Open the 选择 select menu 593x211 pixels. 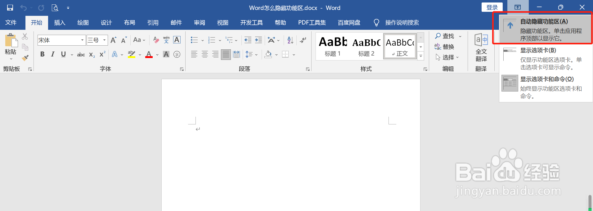pyautogui.click(x=447, y=57)
